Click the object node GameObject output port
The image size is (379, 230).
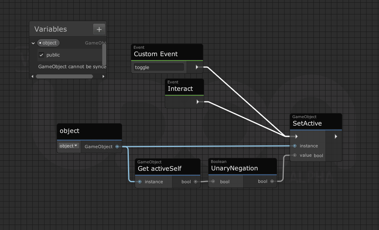117,147
